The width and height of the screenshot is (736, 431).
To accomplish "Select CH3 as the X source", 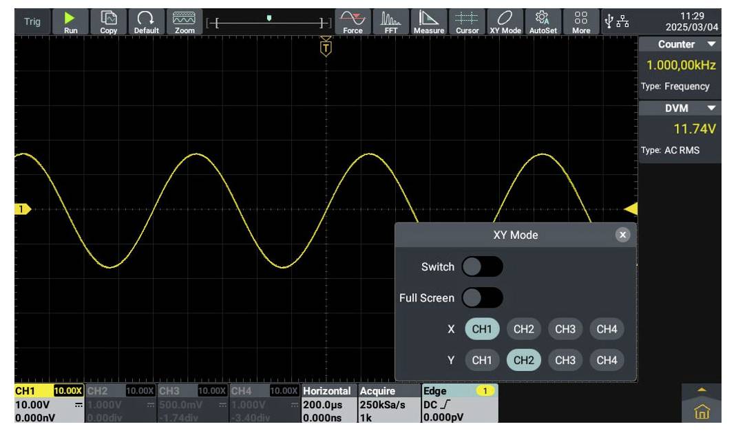I will pyautogui.click(x=565, y=328).
